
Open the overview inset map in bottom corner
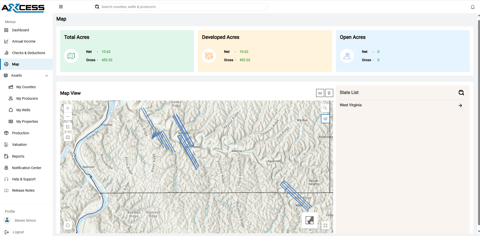pyautogui.click(x=309, y=220)
